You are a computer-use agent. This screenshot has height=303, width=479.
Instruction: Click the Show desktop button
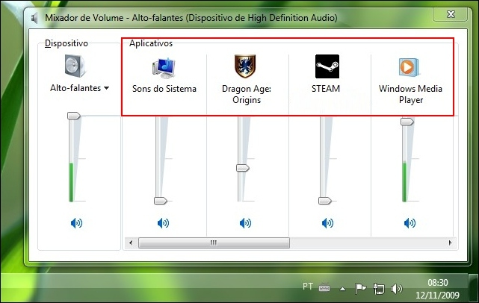[474, 288]
